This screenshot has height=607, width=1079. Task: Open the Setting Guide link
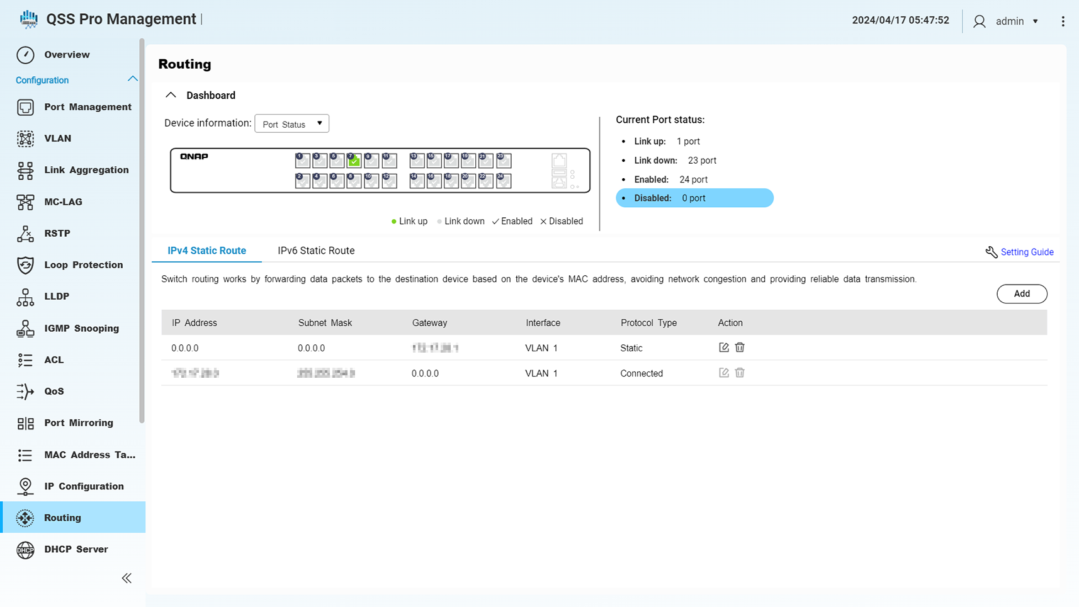coord(1027,252)
